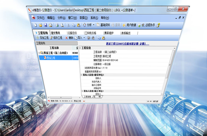The width and height of the screenshot is (207, 136).
Task: Click the 分析 toolbar button
Action: coord(87,25)
